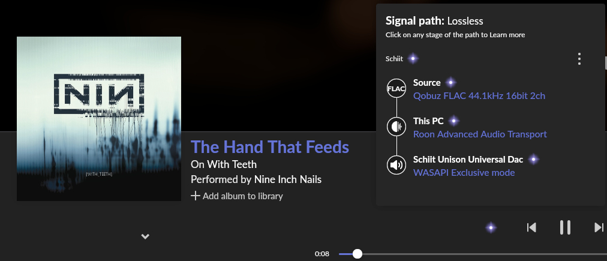Viewport: 607px width, 261px height.
Task: Open the three-dot signal path menu
Action: coord(579,59)
